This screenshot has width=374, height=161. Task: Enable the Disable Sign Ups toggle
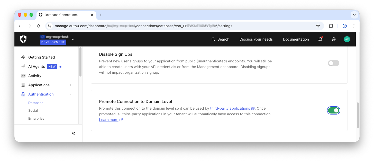(x=333, y=63)
